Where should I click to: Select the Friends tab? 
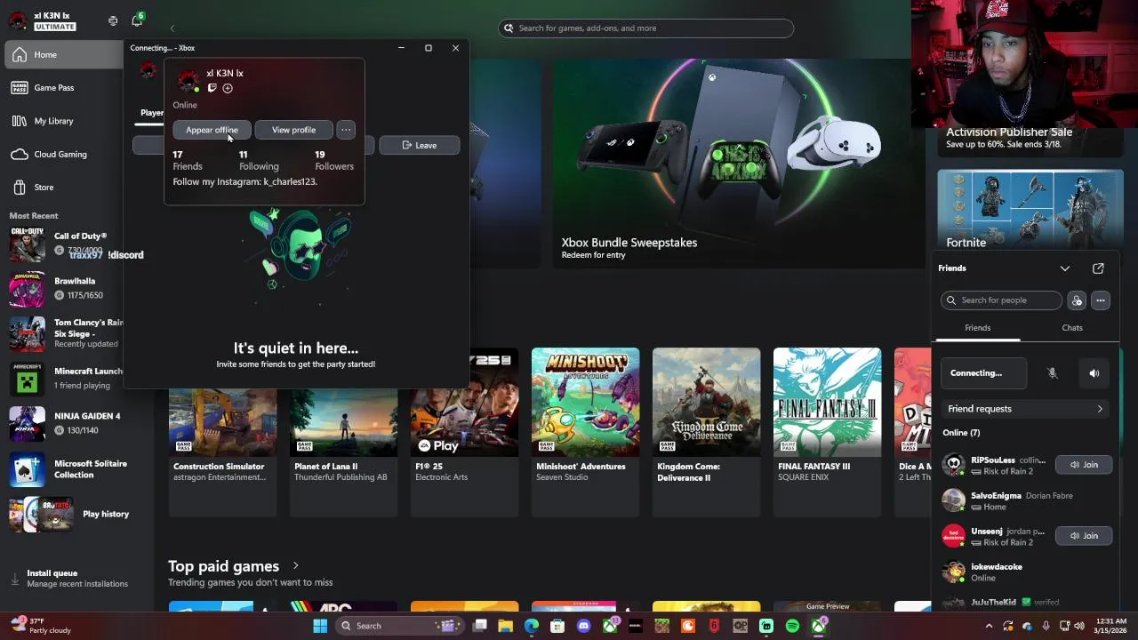coord(978,328)
